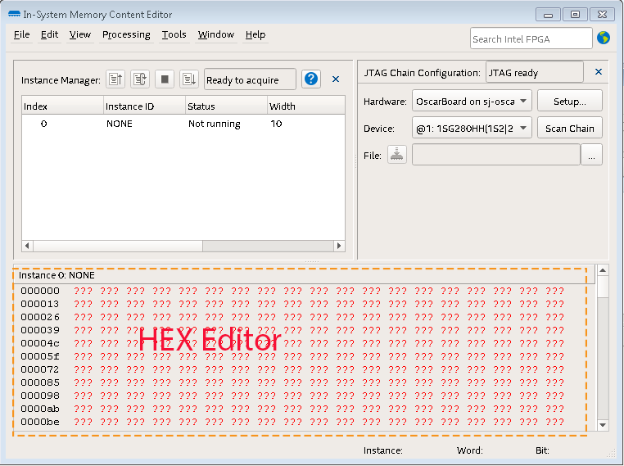Click the hex editor scroll down arrow
This screenshot has height=466, width=624.
pyautogui.click(x=604, y=425)
